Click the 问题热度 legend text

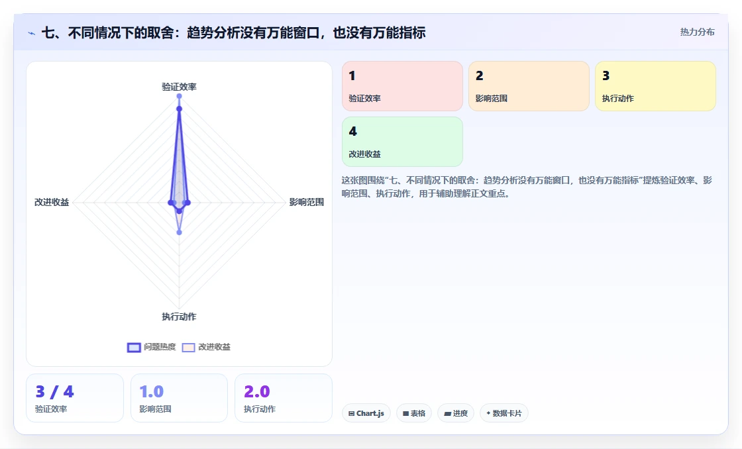coord(160,347)
